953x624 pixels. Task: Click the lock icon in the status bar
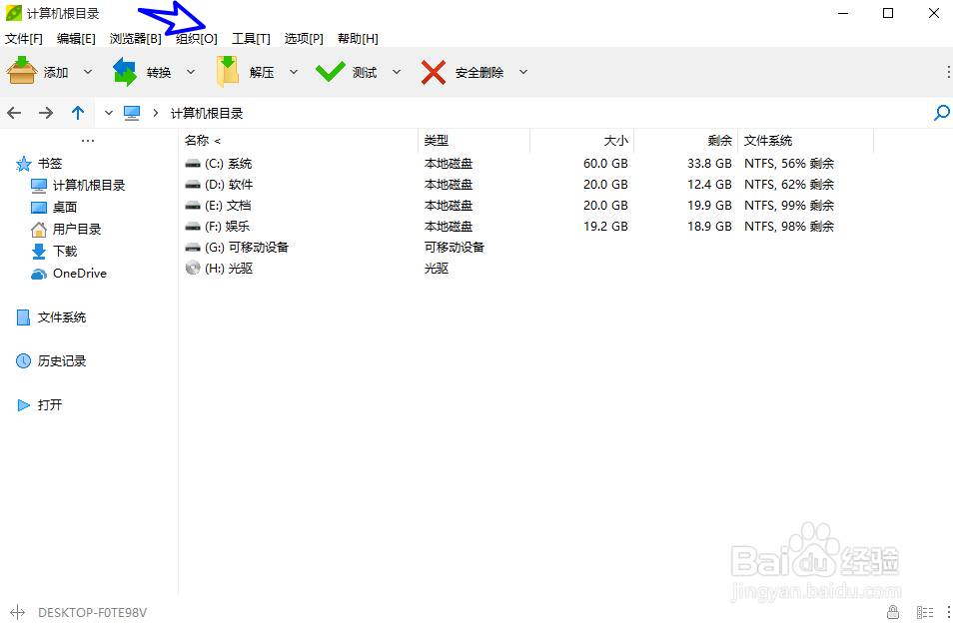click(892, 612)
